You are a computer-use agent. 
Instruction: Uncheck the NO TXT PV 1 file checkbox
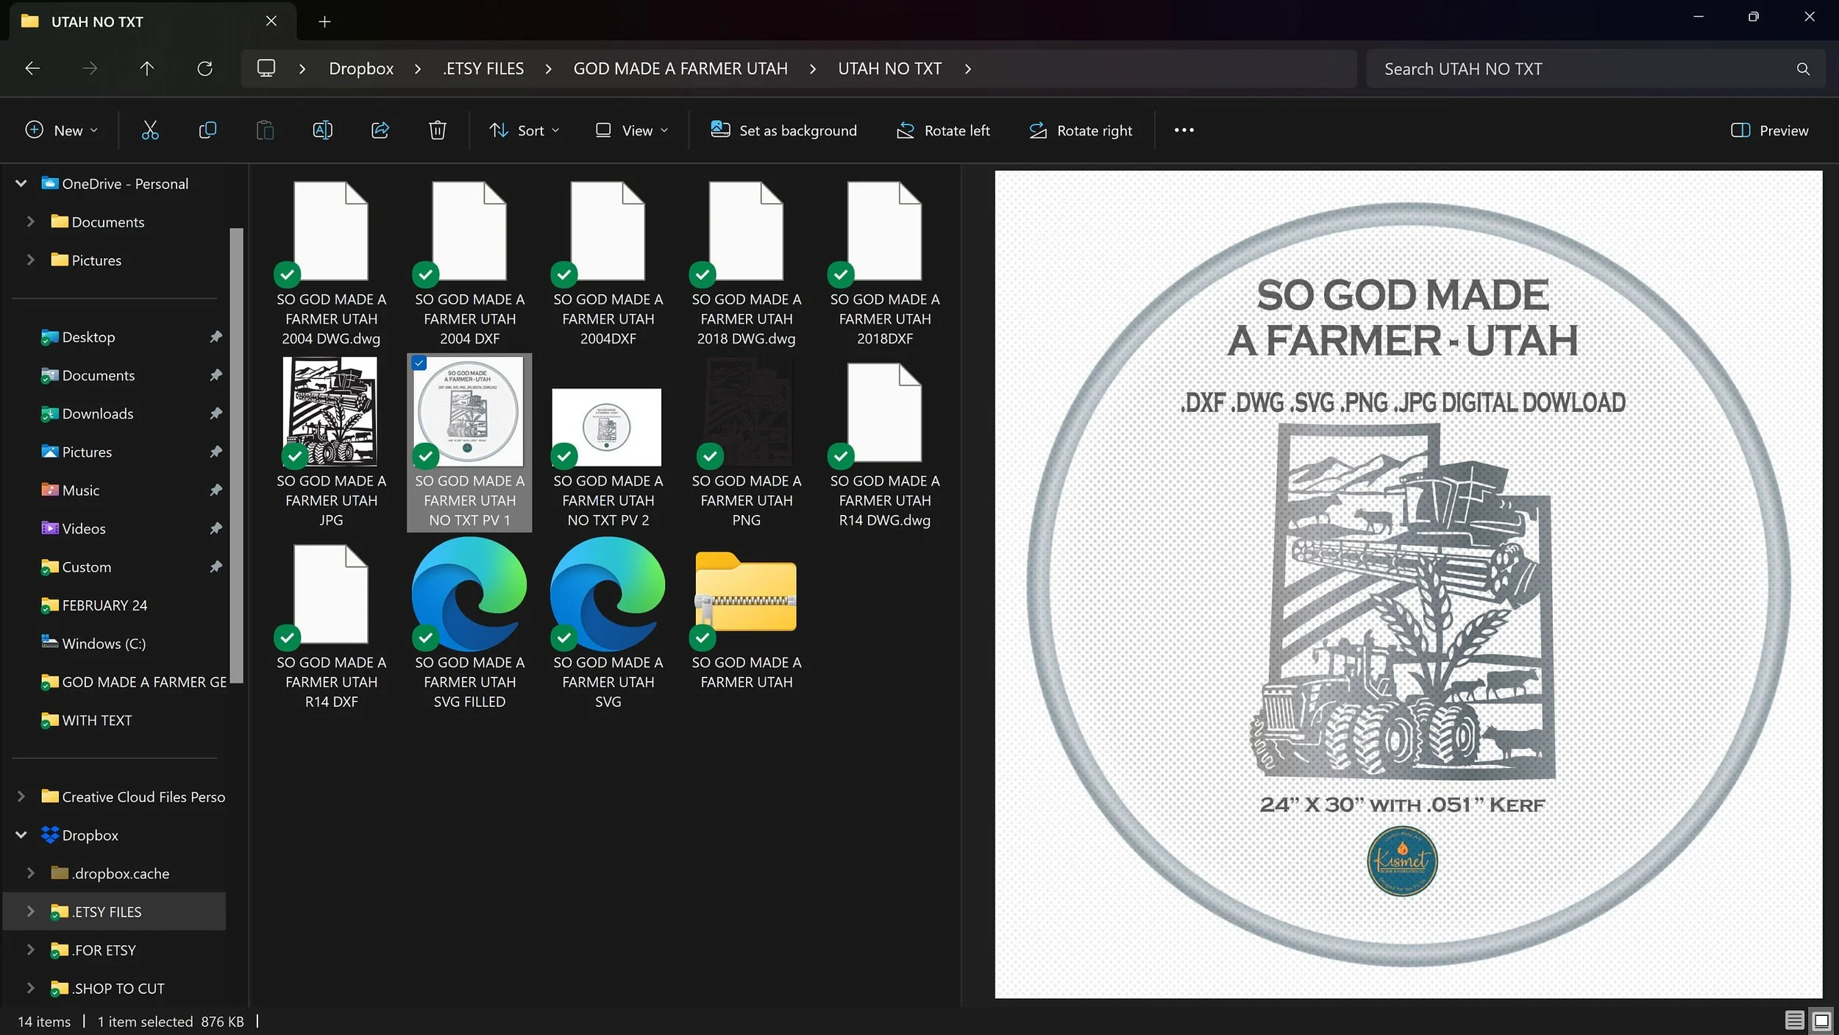point(419,363)
